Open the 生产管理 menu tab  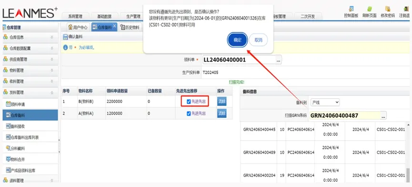pyautogui.click(x=133, y=16)
